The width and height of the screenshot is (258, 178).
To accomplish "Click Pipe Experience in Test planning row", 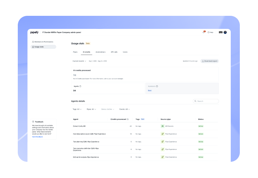I will (171, 142).
